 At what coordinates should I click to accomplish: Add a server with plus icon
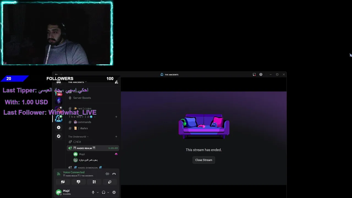(59, 127)
